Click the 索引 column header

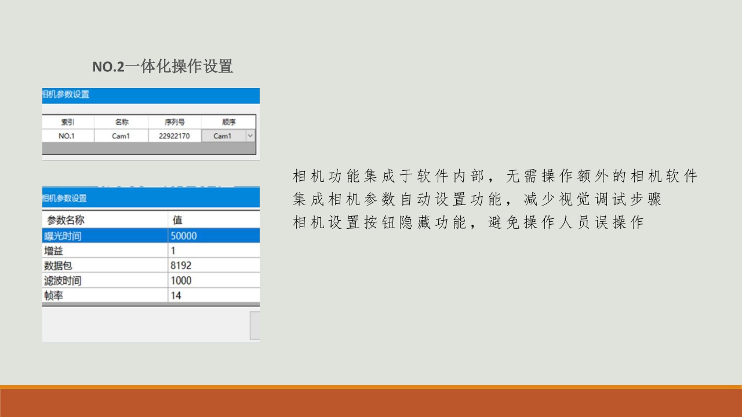tap(67, 122)
